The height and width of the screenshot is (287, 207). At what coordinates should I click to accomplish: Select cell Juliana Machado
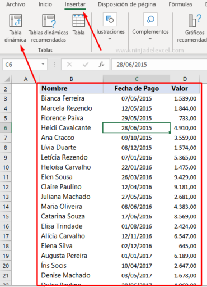pyautogui.click(x=72, y=197)
